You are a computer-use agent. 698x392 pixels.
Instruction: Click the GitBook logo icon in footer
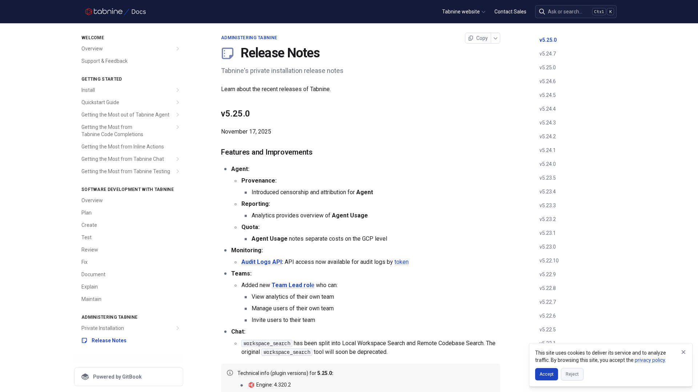coord(85,377)
